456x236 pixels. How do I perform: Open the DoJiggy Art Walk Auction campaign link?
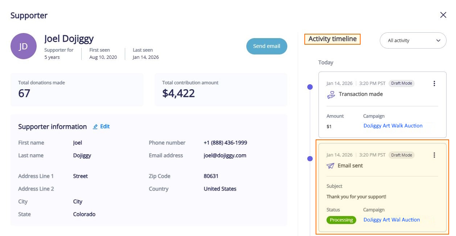pos(393,126)
